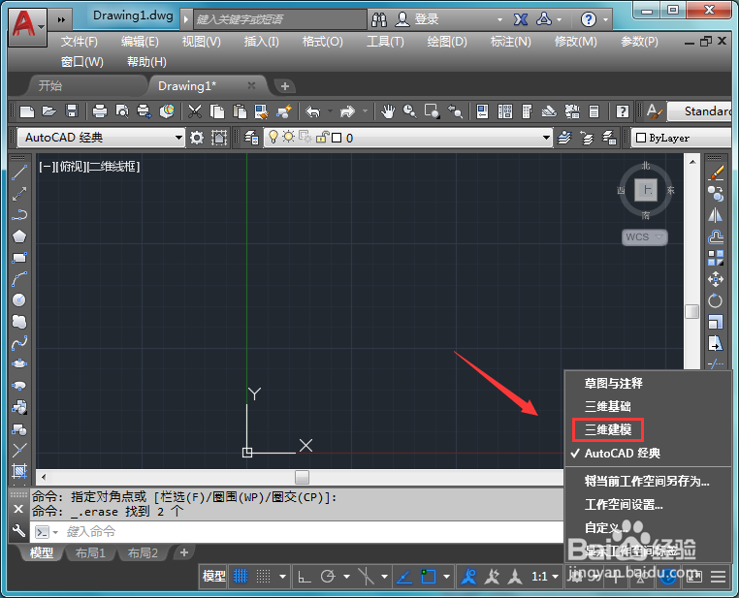Image resolution: width=739 pixels, height=598 pixels.
Task: Save drawing with the floppy disk icon
Action: click(71, 111)
